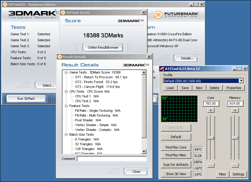
Task: Start Find Max Core
Action: [176, 147]
